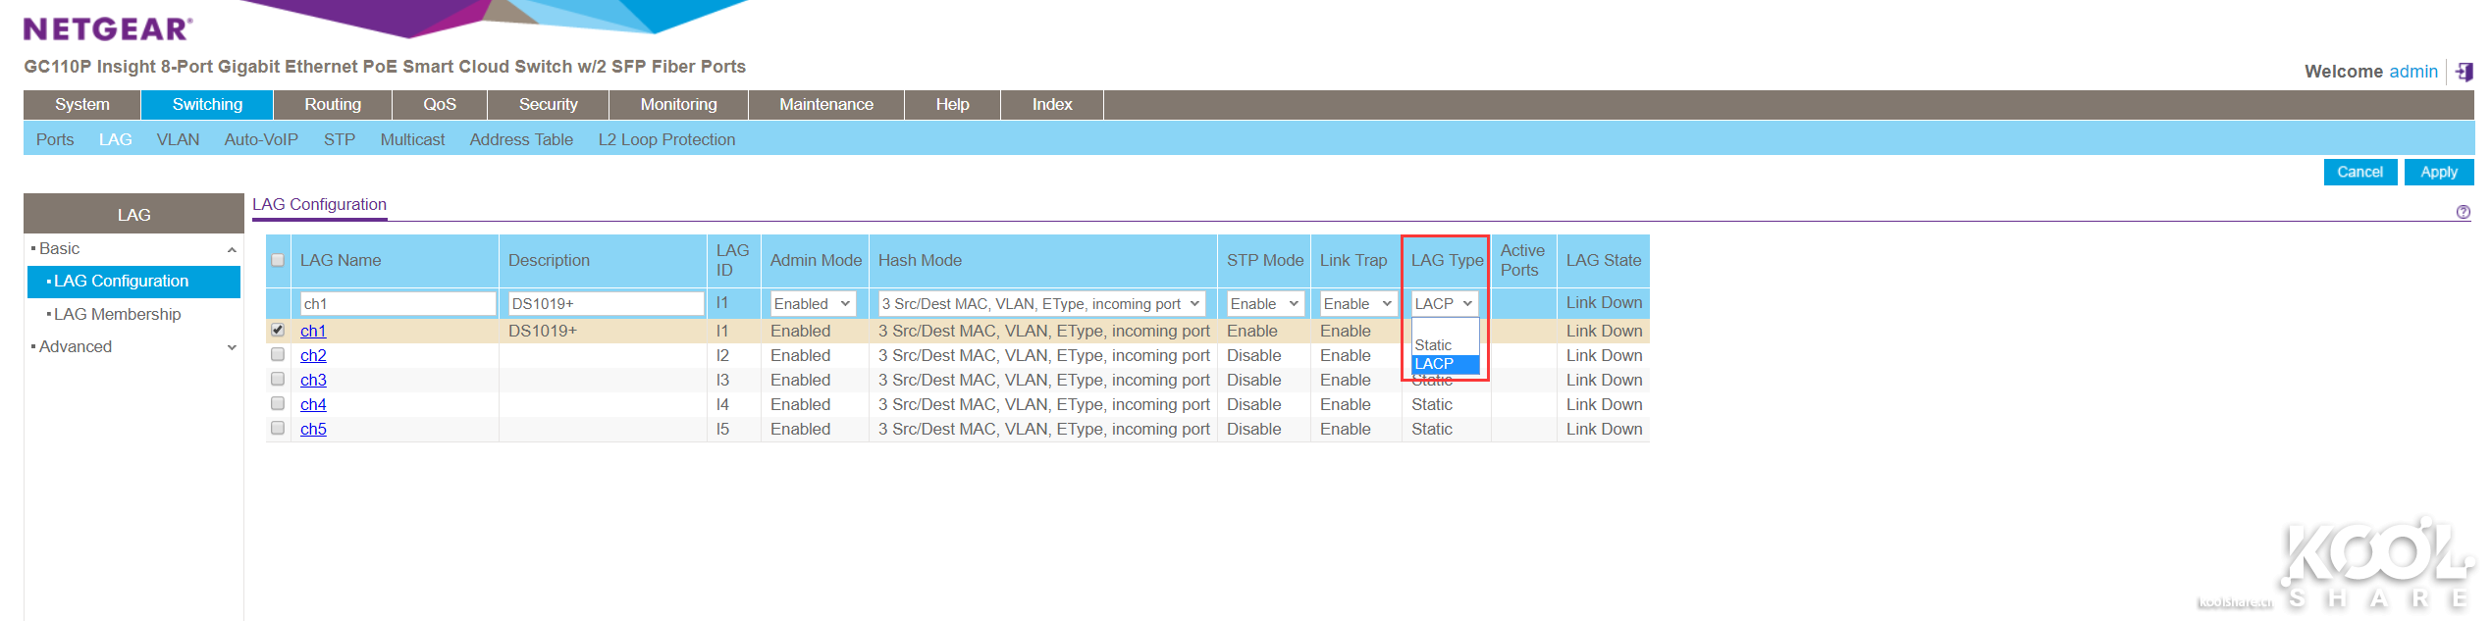The width and height of the screenshot is (2491, 621).
Task: Check the ch3 row checkbox
Action: (x=278, y=380)
